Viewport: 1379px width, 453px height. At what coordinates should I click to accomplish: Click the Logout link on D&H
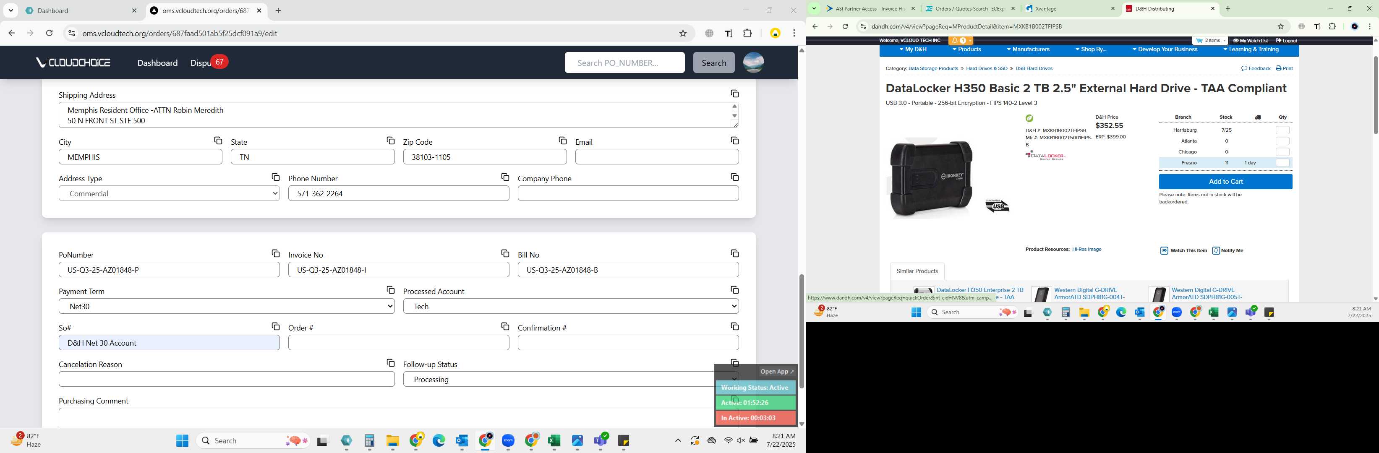tap(1286, 41)
